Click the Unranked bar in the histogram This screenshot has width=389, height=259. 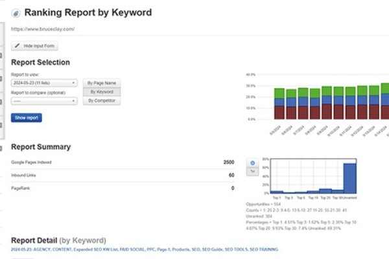click(349, 178)
